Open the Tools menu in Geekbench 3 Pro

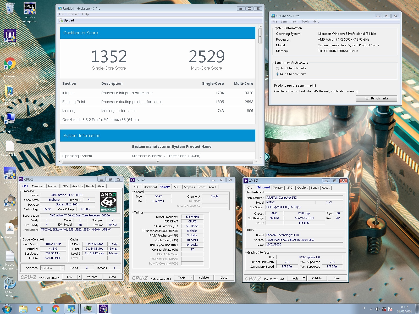point(305,21)
